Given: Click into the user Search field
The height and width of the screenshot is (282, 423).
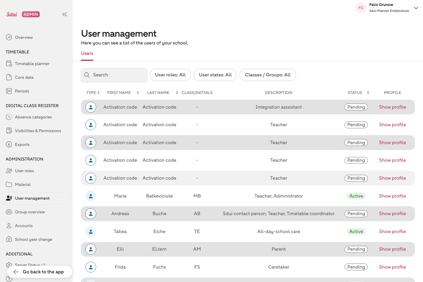Looking at the screenshot, I should pyautogui.click(x=114, y=75).
